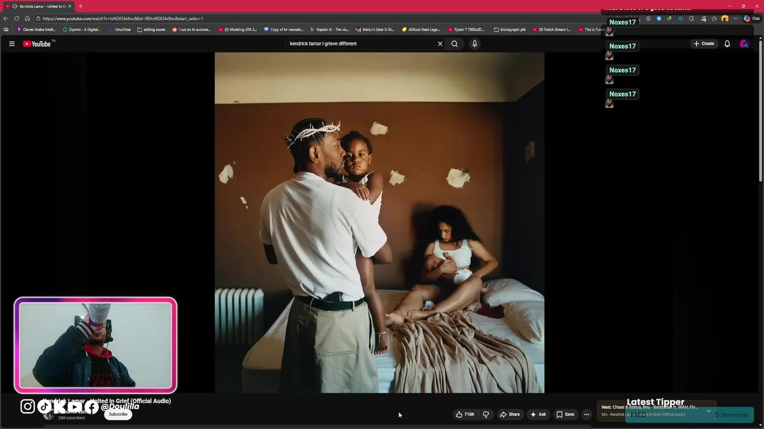Save the video to a playlist
Screen dimensions: 764x429
565,414
